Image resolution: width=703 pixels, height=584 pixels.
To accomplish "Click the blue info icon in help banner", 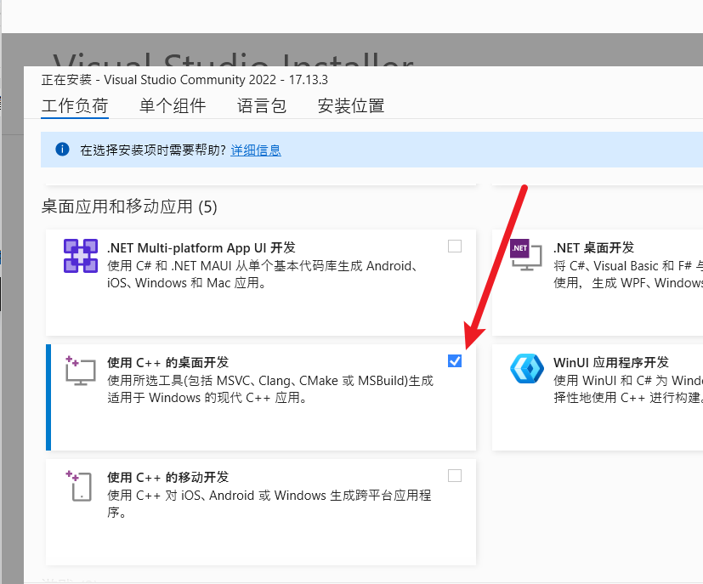I will click(x=62, y=150).
